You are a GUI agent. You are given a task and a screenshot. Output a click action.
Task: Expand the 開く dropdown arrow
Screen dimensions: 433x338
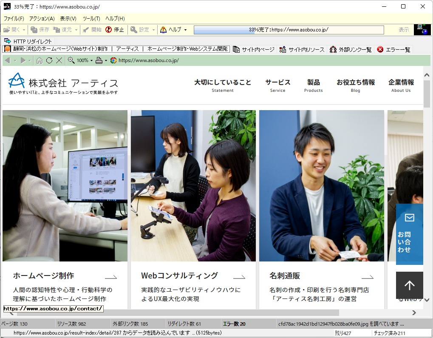pos(24,30)
